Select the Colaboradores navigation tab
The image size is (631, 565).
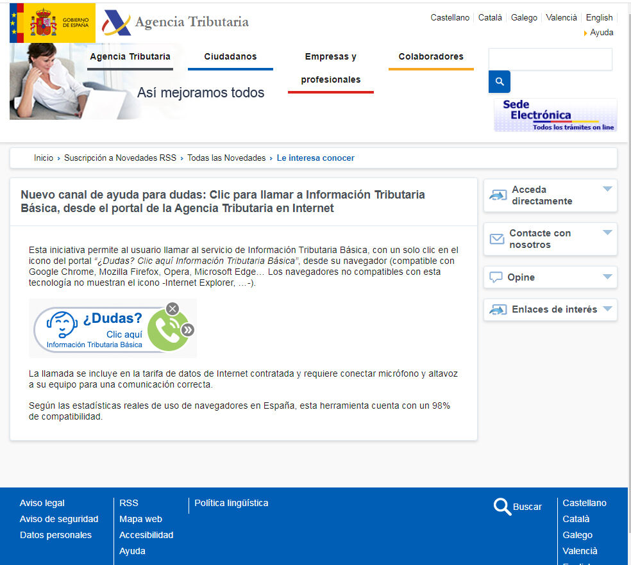(x=431, y=56)
